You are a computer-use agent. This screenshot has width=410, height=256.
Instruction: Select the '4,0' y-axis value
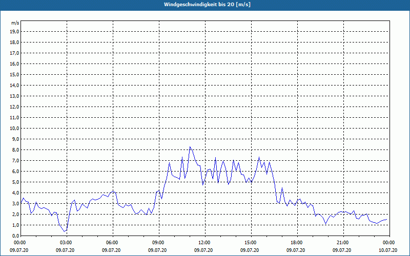click(x=15, y=193)
